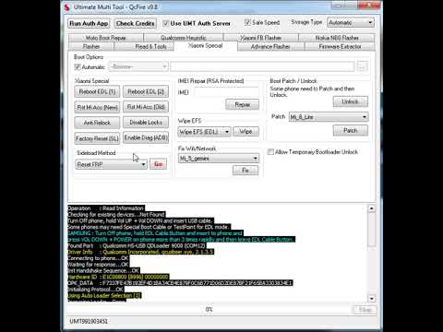
Task: Click the Wipe button
Action: click(245, 132)
